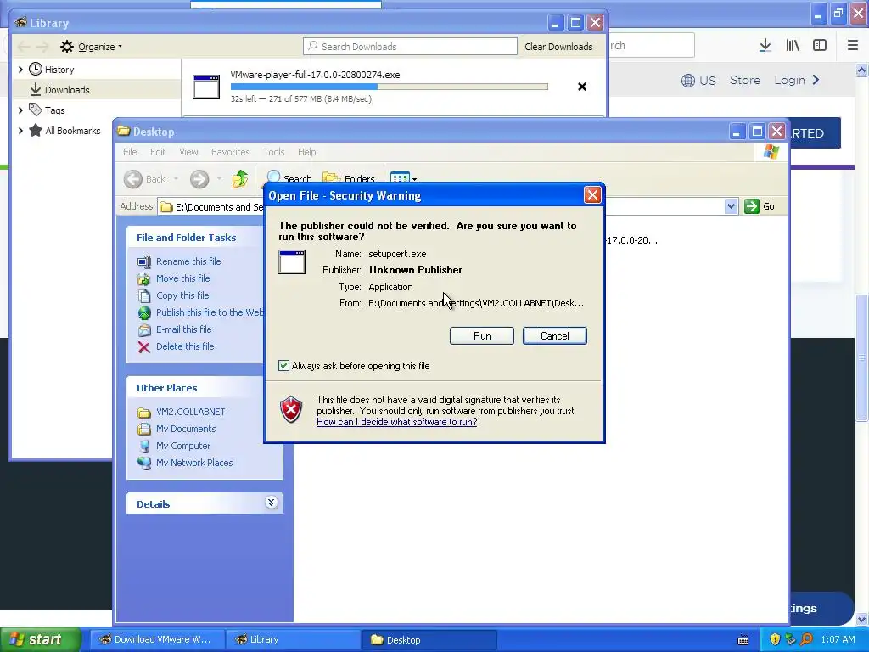The image size is (869, 652).
Task: Click the Forward arrow in Desktop explorer
Action: coord(199,179)
